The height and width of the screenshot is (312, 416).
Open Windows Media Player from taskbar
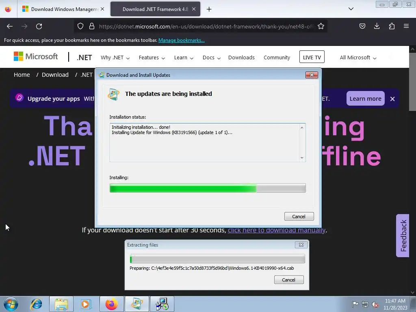coord(86,304)
